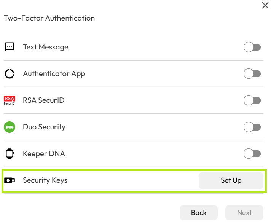271x223 pixels.
Task: Click the green Duo Security logo
Action: click(10, 127)
